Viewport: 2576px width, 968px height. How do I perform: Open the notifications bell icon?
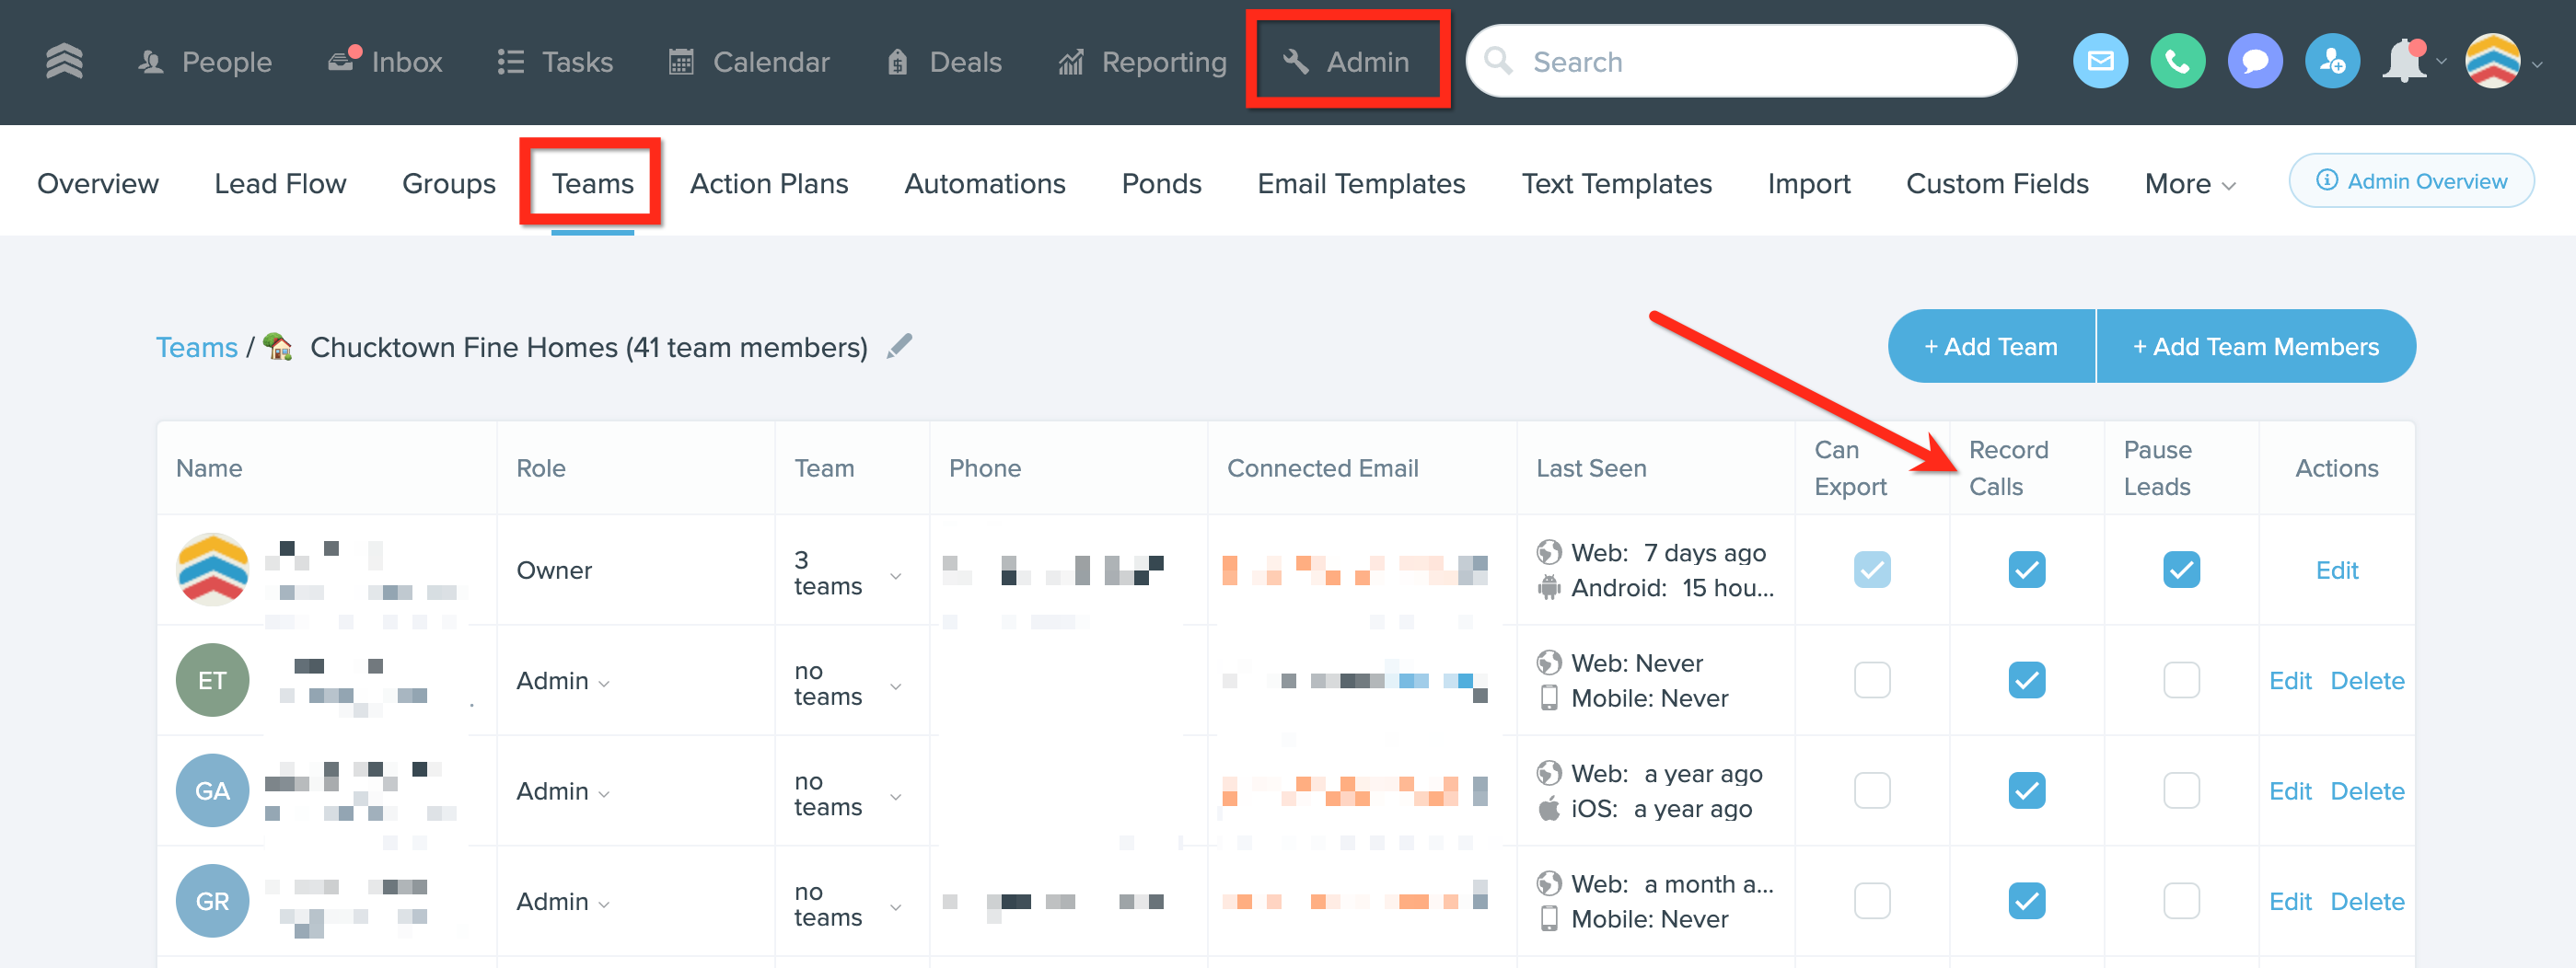[2406, 62]
